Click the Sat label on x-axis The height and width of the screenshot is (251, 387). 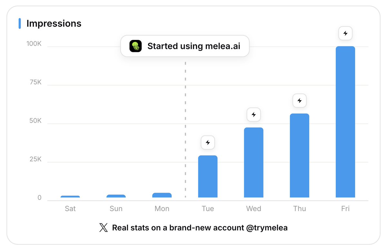point(70,208)
